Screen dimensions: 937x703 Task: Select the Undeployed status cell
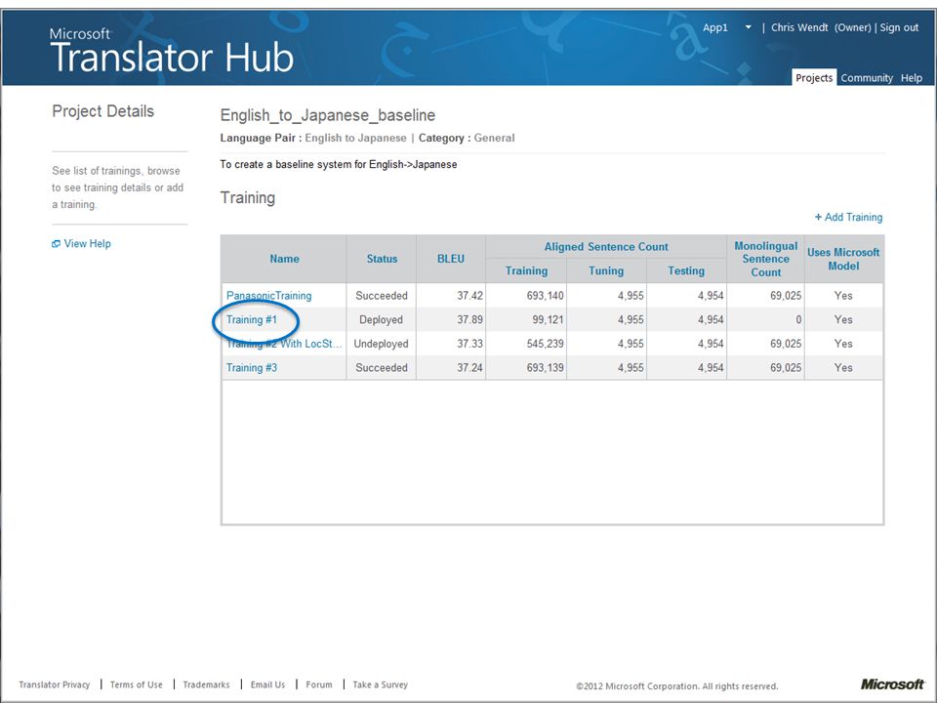(x=382, y=344)
